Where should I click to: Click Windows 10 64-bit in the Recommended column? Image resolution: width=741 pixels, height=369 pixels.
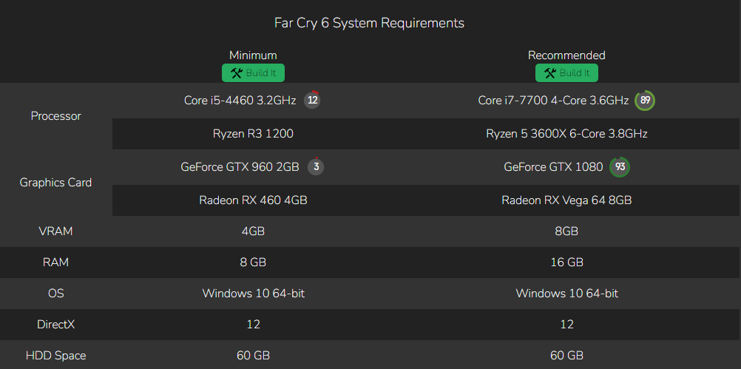coord(566,294)
